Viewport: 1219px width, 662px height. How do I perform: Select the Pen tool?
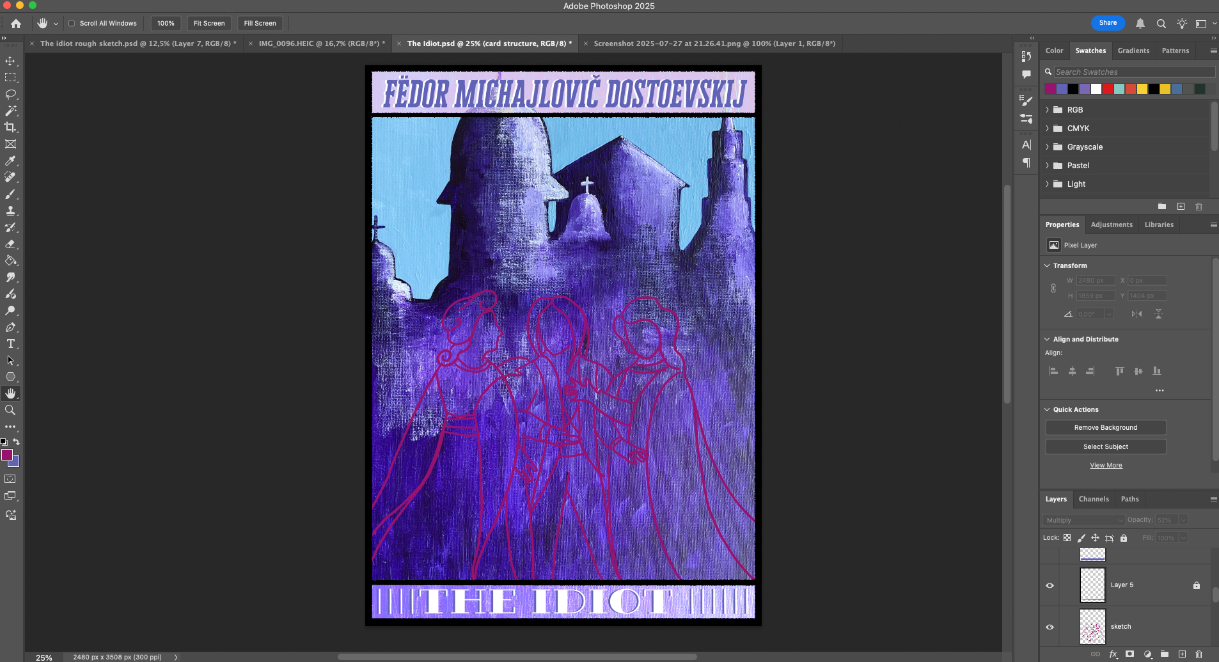10,327
